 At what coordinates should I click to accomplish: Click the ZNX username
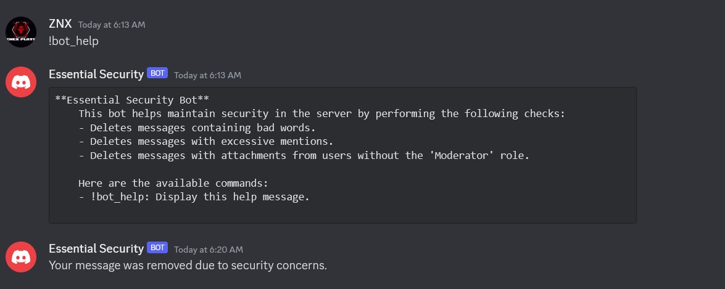click(60, 23)
